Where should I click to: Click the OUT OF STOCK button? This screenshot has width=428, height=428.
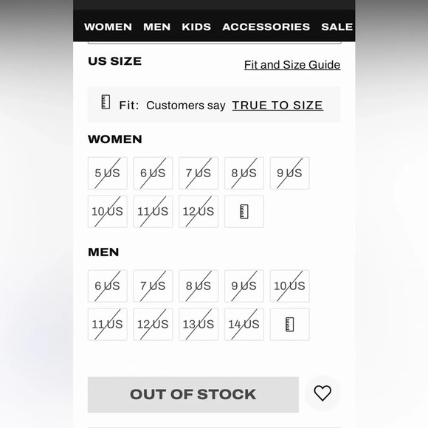click(193, 395)
